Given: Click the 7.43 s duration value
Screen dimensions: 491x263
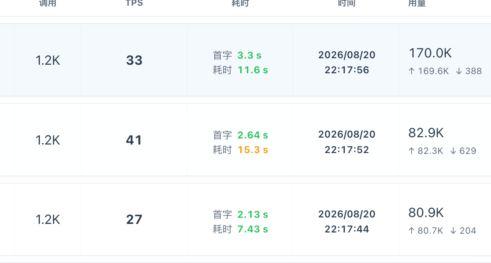Looking at the screenshot, I should coord(253,229).
